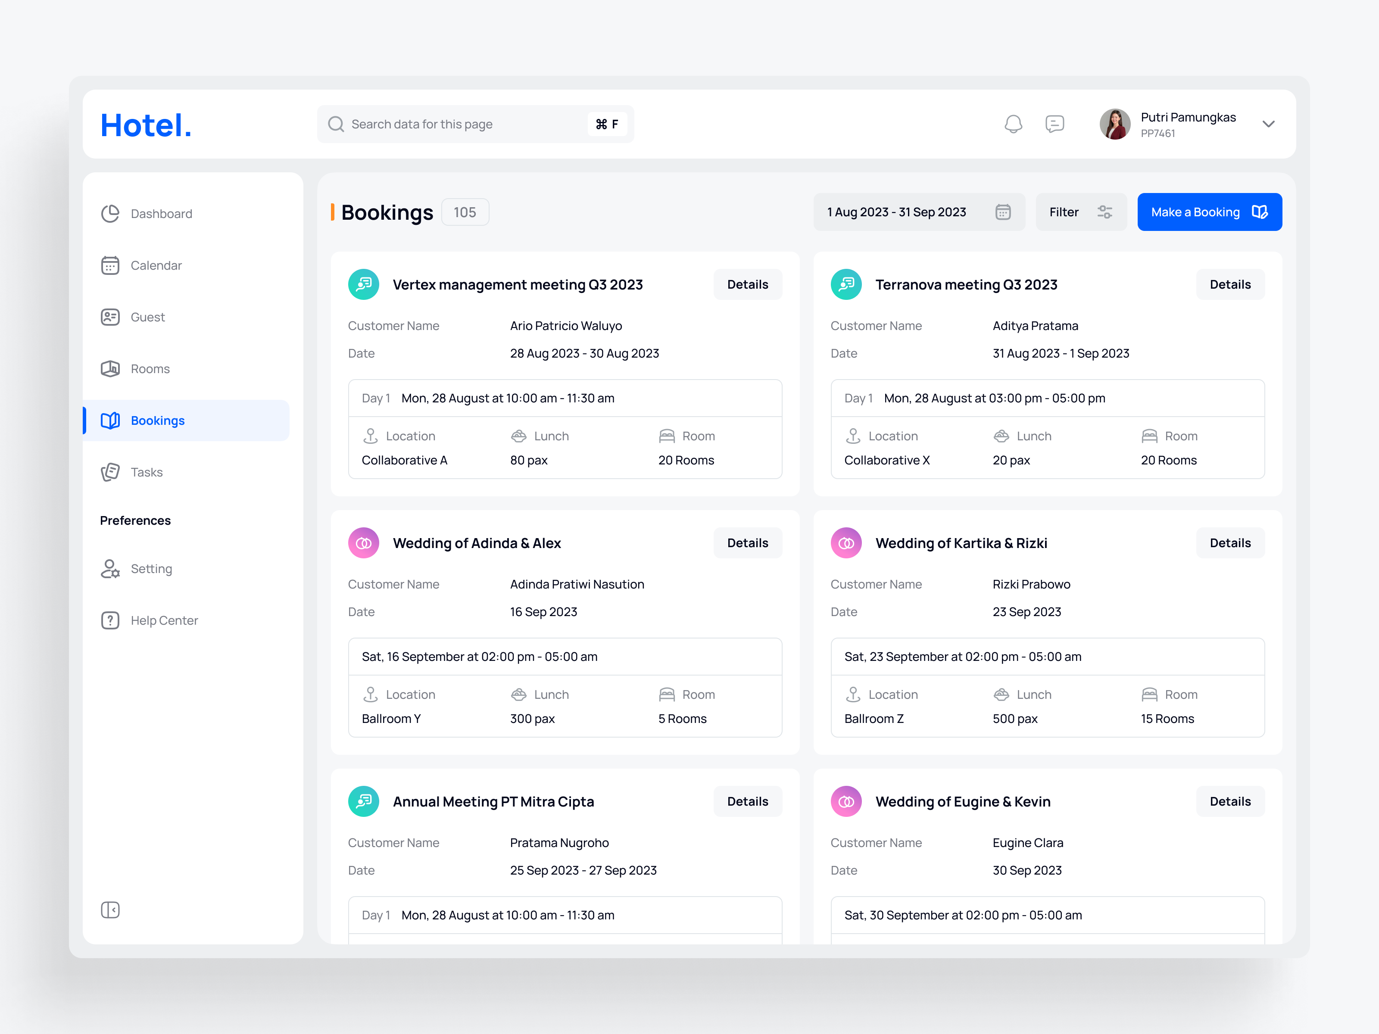1379x1034 pixels.
Task: Click the calendar icon in date range selector
Action: pos(1003,212)
